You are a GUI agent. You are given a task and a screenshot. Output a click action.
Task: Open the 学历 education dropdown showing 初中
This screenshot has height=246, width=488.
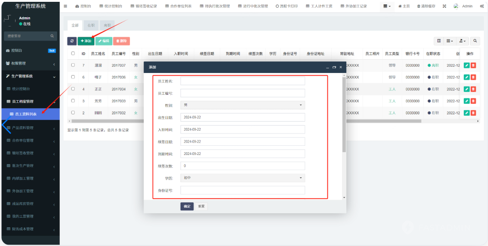[x=243, y=178]
